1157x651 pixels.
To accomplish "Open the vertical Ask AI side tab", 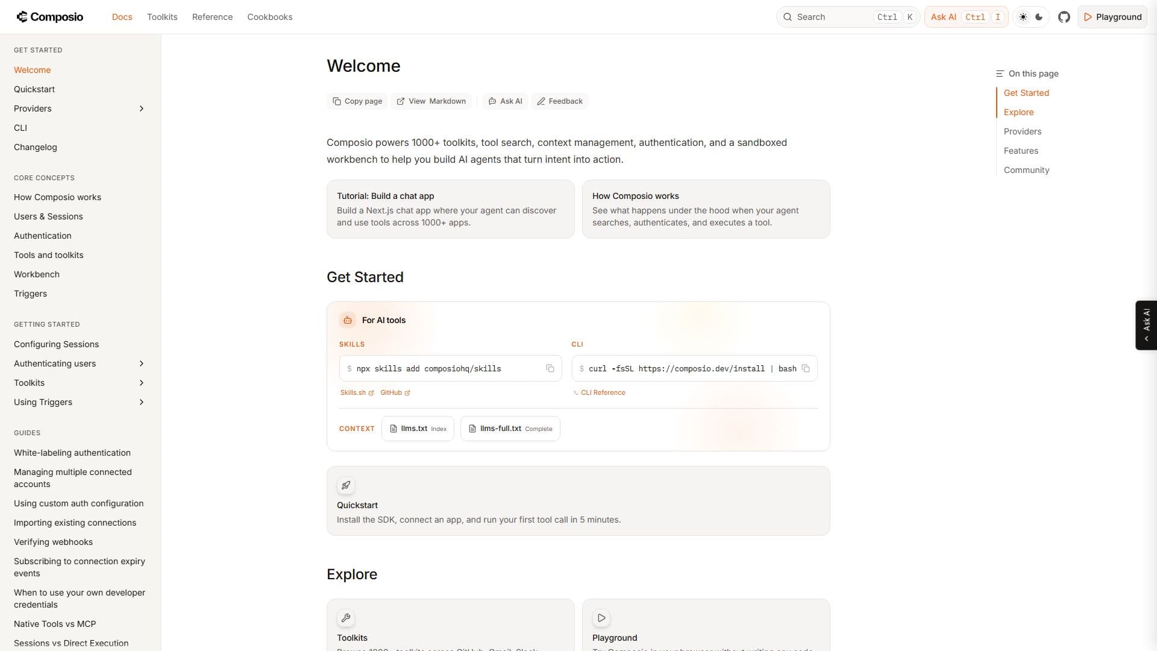I will pos(1146,325).
